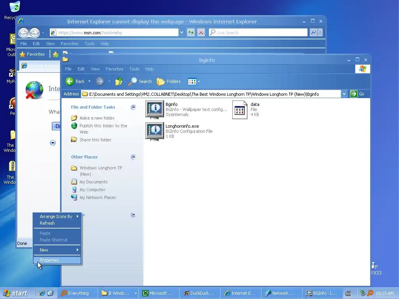Click Add to Favorites bar icon
Screen dimensions: 399x299
tap(56, 54)
